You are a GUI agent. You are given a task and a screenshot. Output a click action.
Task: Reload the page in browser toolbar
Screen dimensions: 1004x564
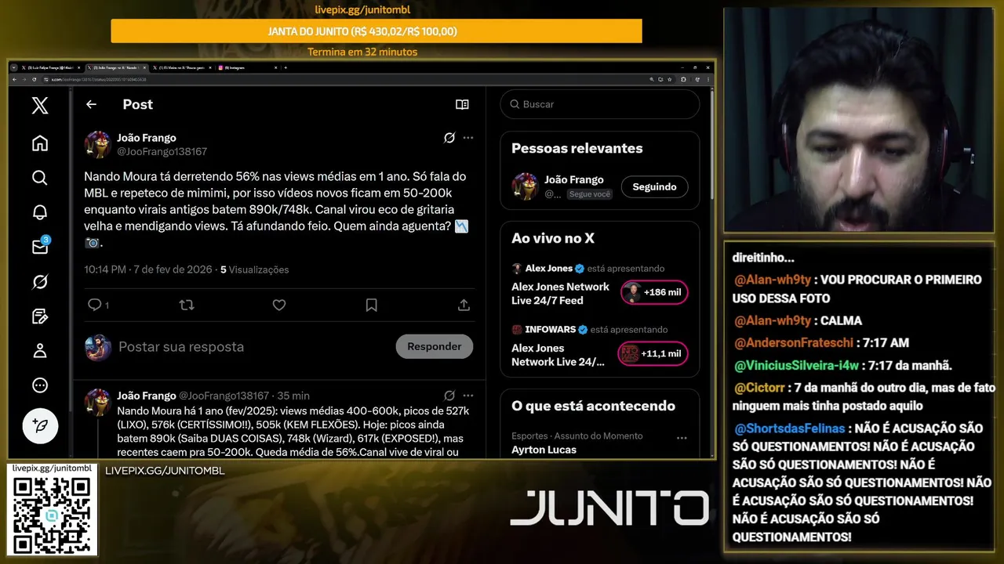coord(34,79)
